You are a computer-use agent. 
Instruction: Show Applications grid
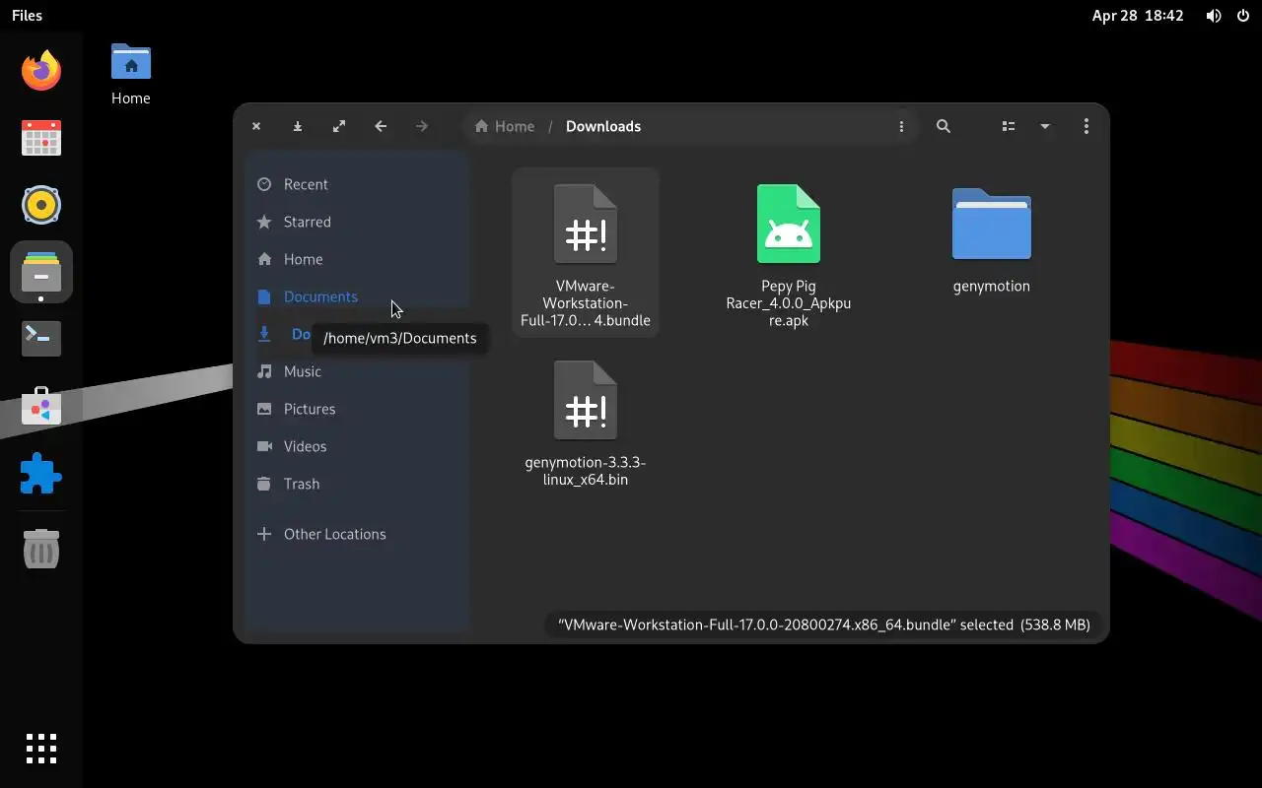coord(41,749)
